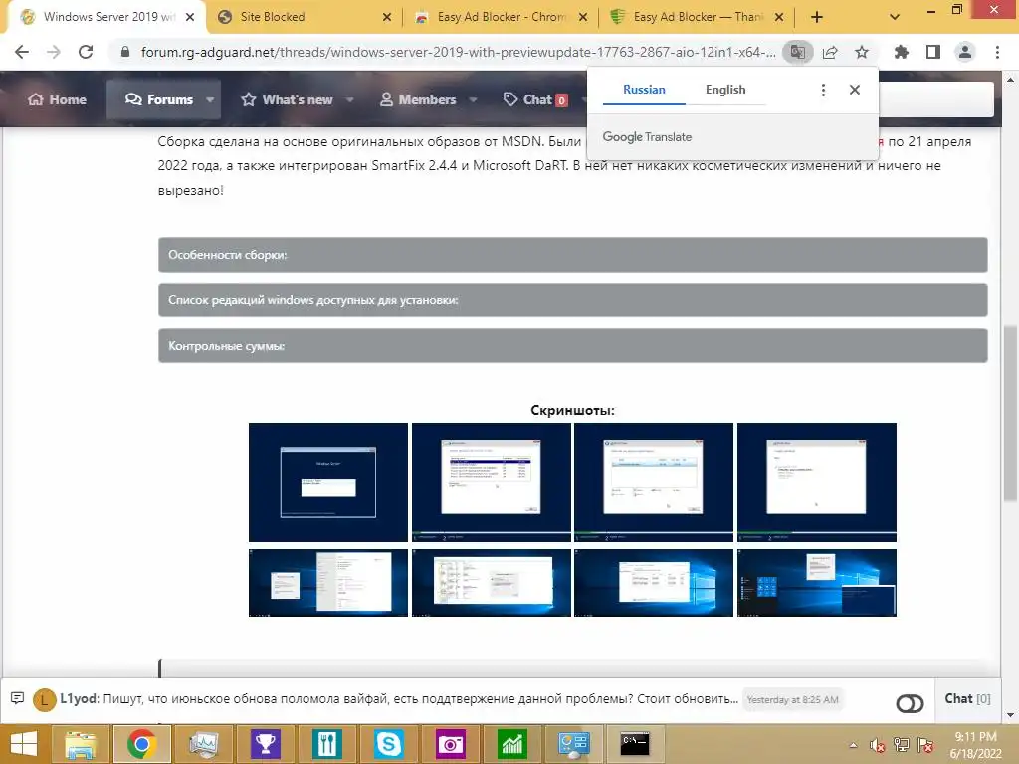Open the Windows Server setup language screenshot
This screenshot has height=764, width=1019.
click(328, 482)
